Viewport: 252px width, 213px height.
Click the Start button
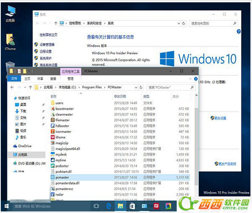[x=6, y=206]
